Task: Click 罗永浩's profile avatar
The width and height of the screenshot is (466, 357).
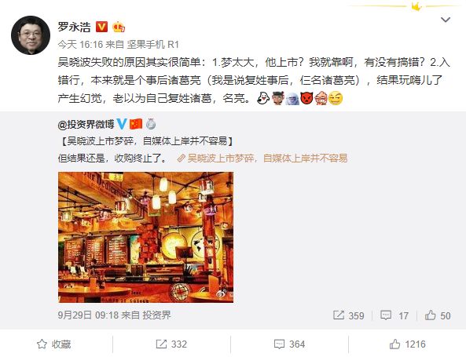Action: click(31, 35)
